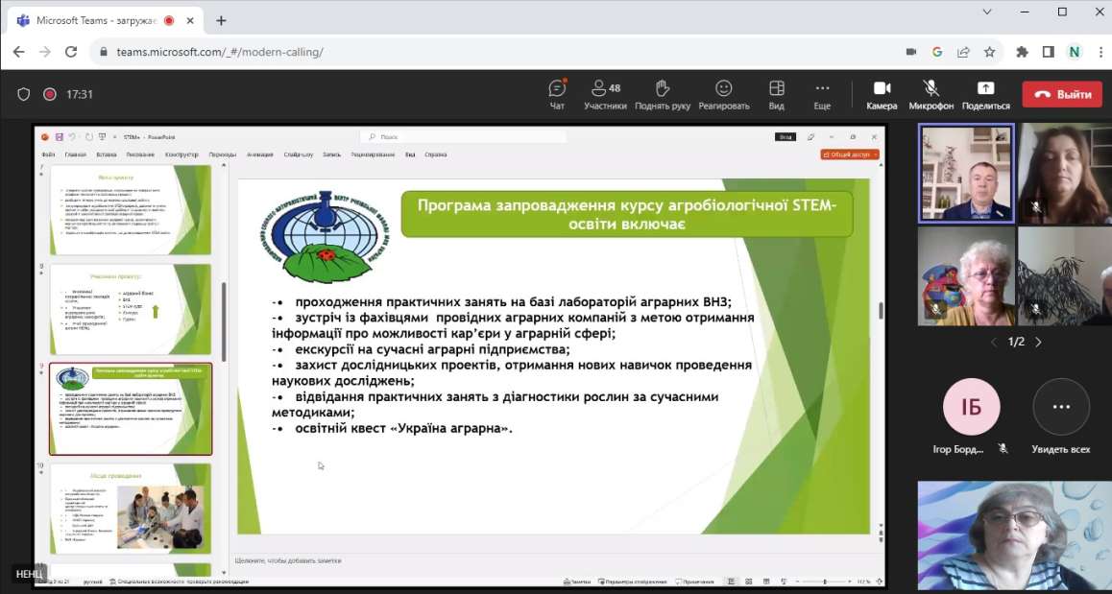Viewport: 1112px width, 594px height.
Task: Toggle Chrome side panel
Action: (x=1049, y=52)
